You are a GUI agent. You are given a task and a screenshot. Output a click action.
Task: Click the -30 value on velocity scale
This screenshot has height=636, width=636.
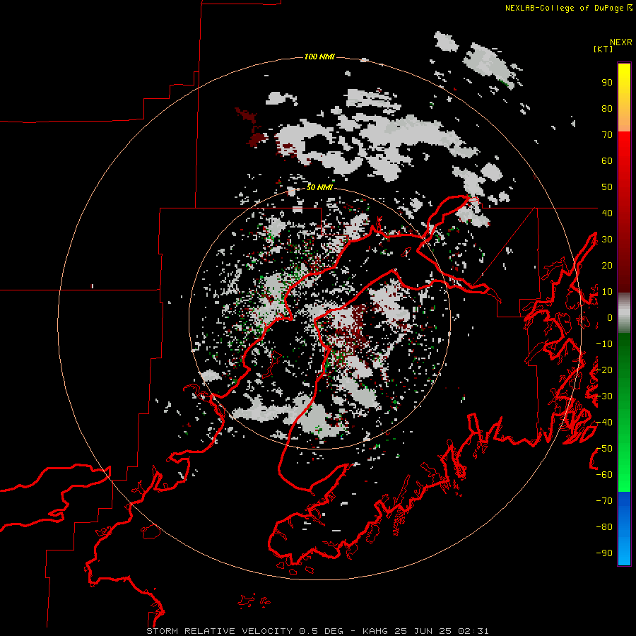[604, 396]
